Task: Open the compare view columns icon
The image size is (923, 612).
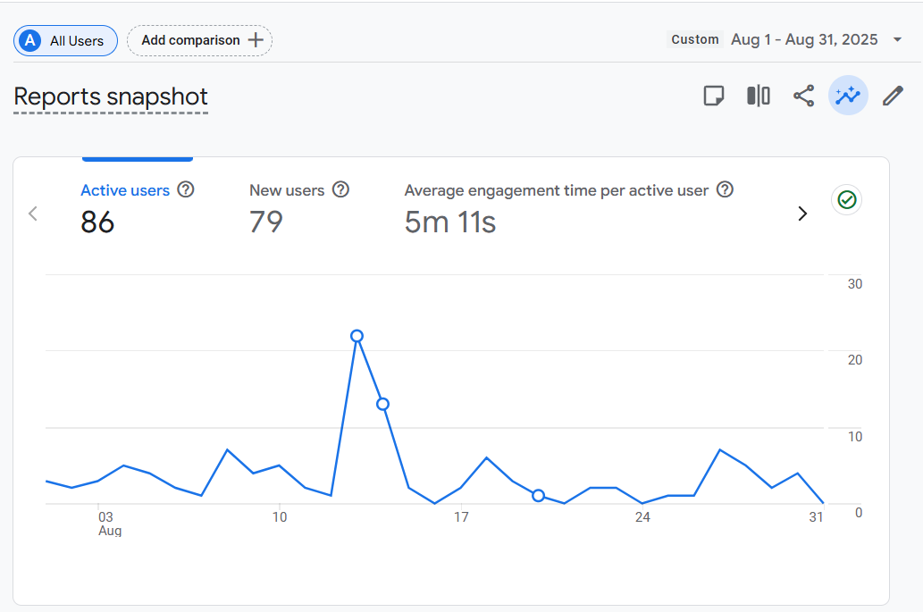Action: pyautogui.click(x=758, y=96)
